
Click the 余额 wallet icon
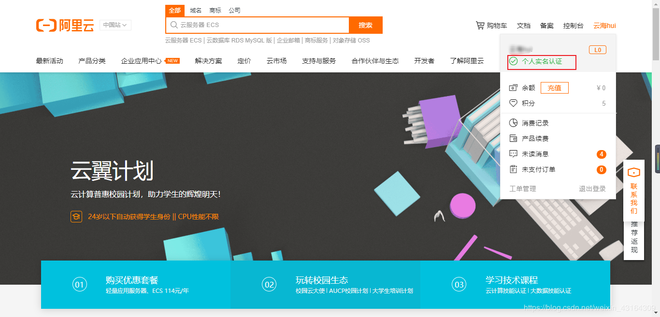click(x=514, y=87)
